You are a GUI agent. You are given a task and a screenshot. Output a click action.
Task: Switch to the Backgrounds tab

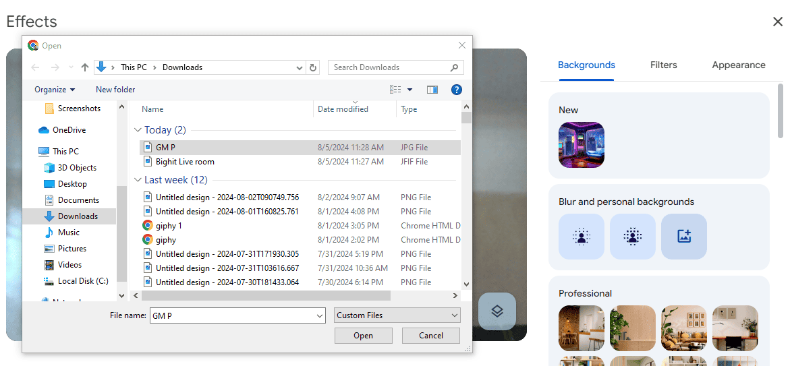(586, 65)
